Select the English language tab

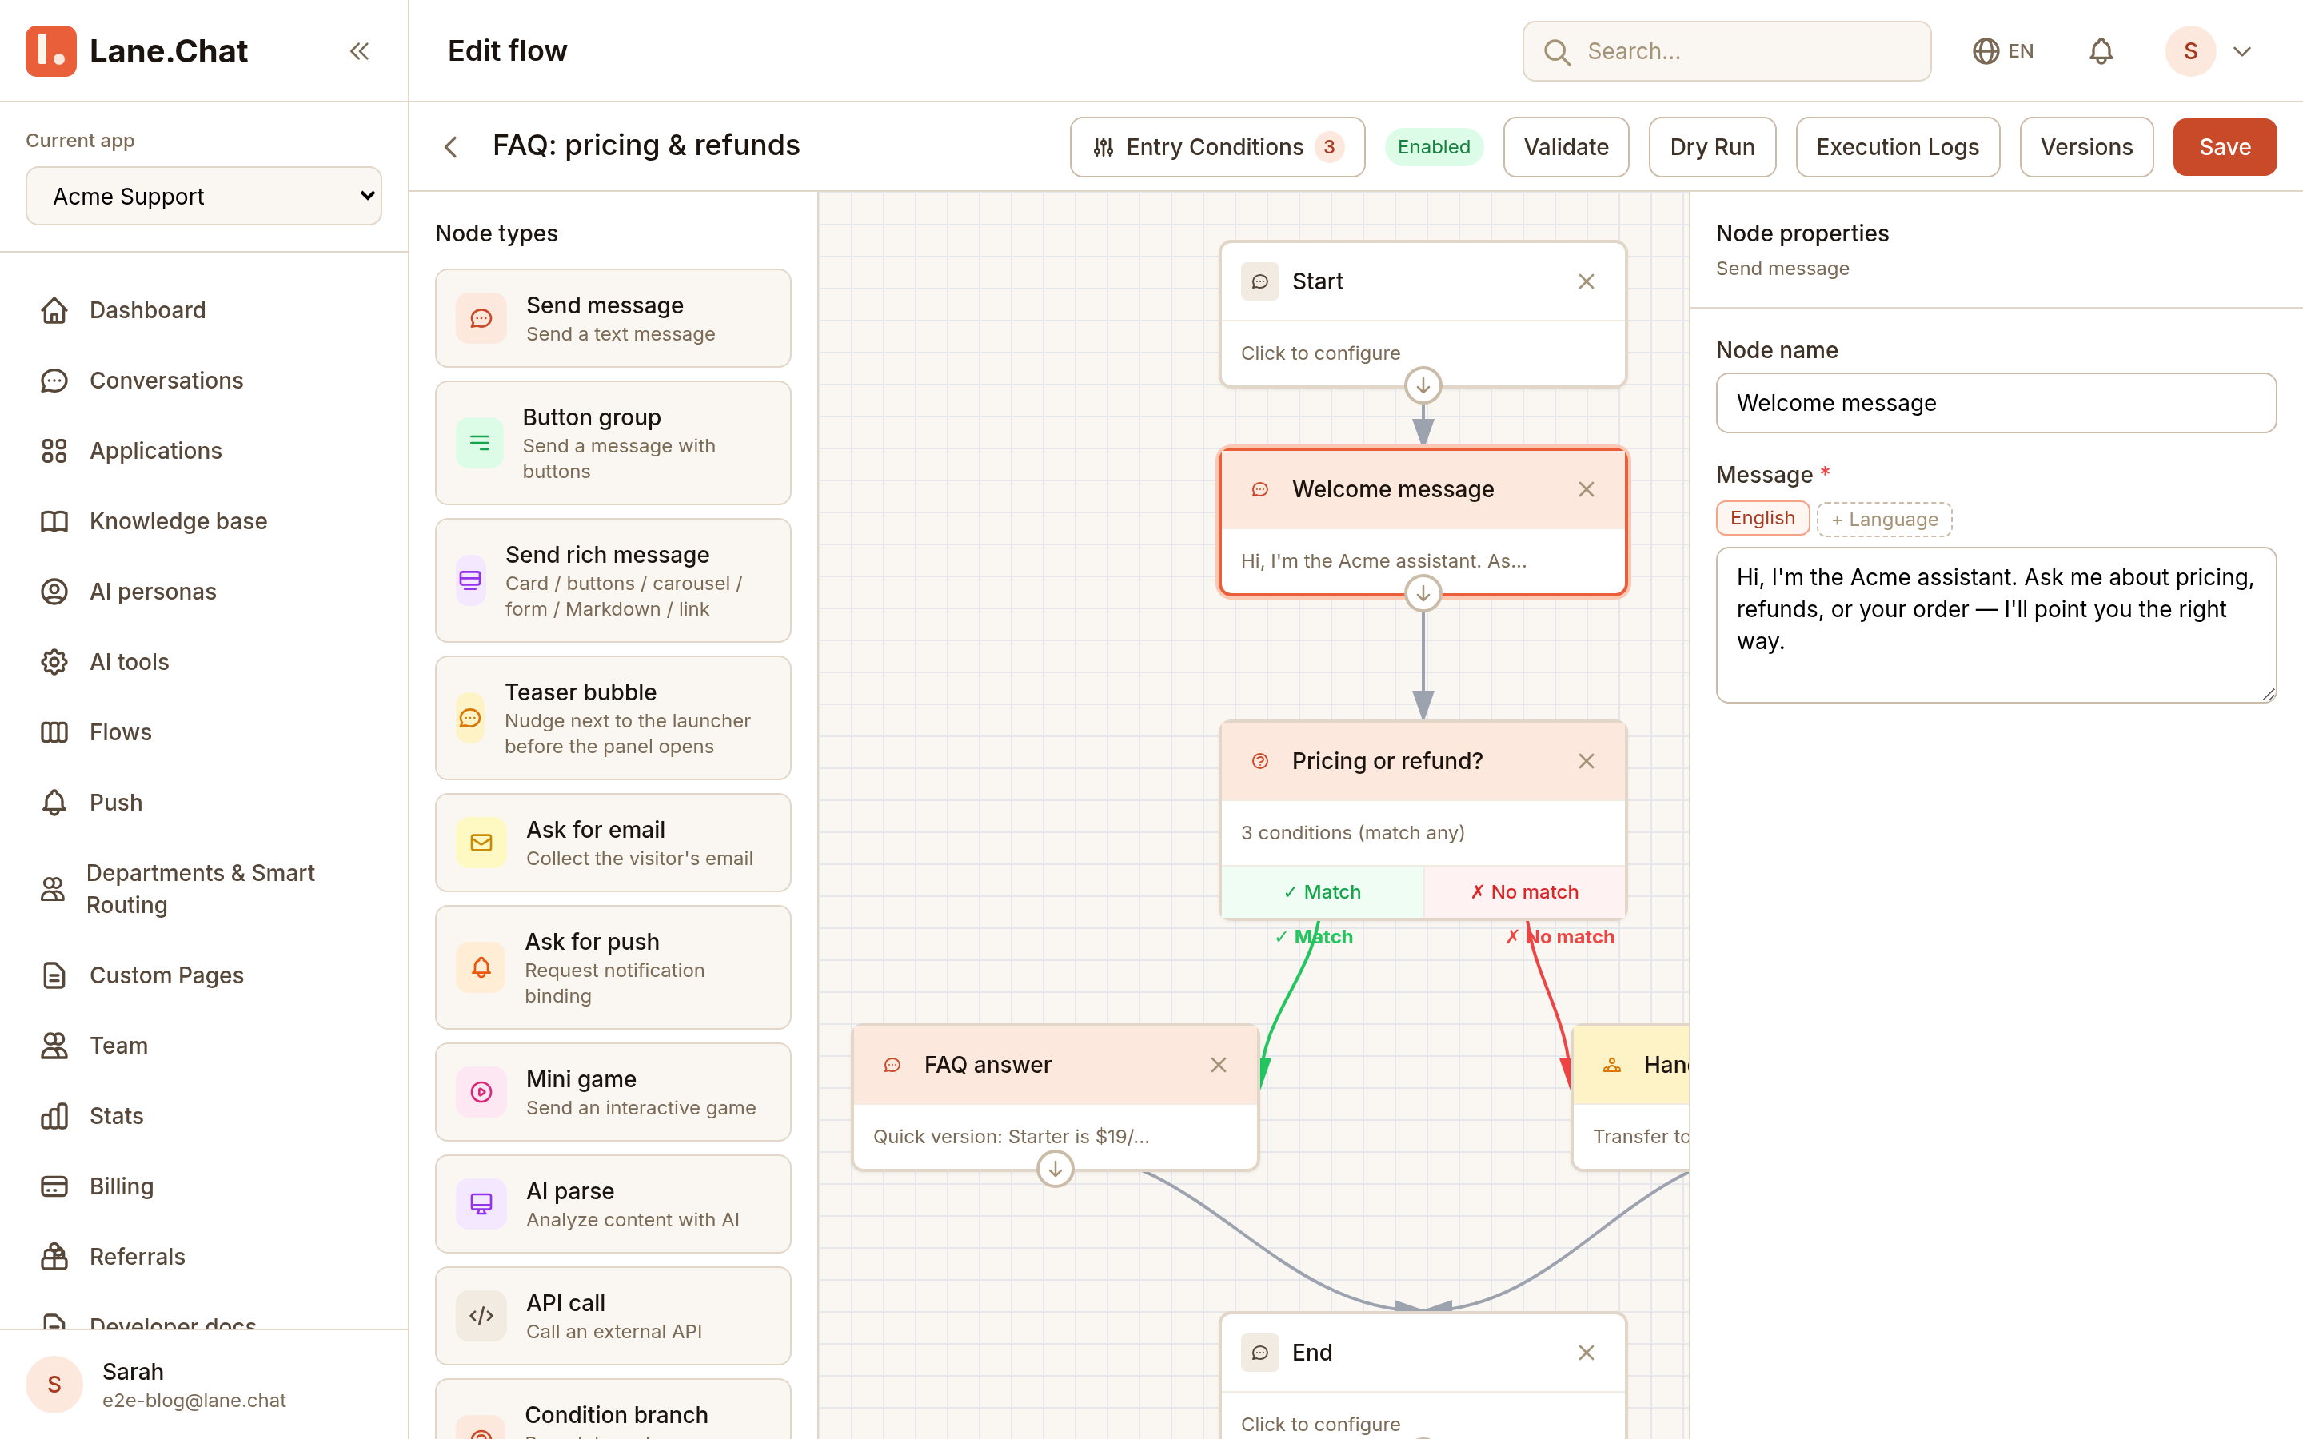point(1762,519)
